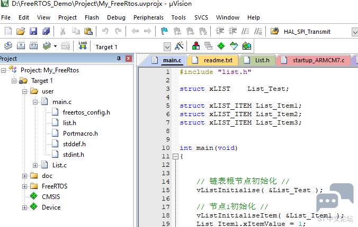This screenshot has height=227, width=358.
Task: Select freertos_config.h in project tree
Action: (86, 112)
